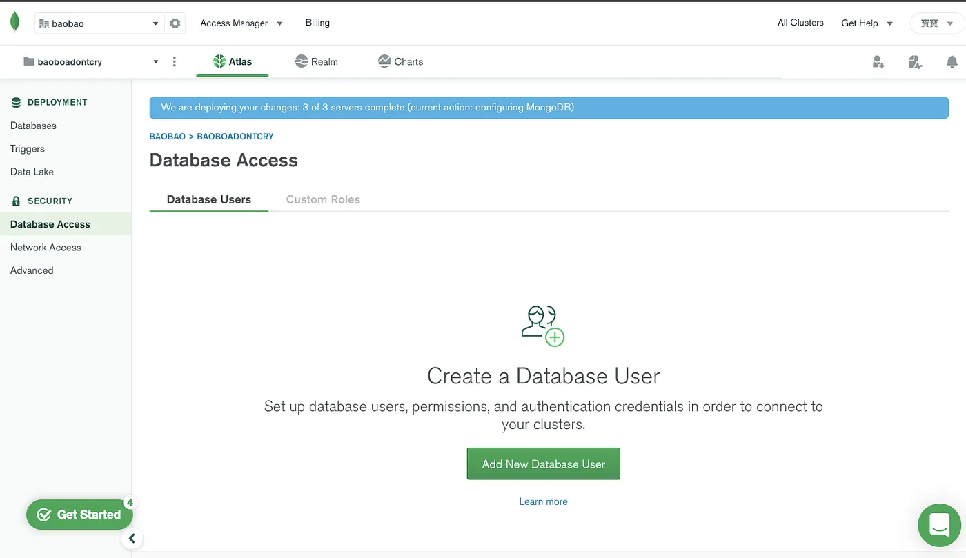Screen dimensions: 966x558
Task: Click Add New Database User button
Action: tap(544, 464)
